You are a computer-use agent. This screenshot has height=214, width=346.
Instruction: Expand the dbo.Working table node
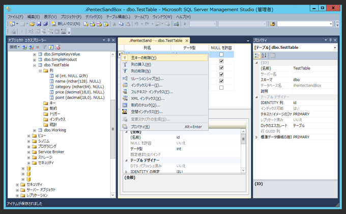(35, 130)
